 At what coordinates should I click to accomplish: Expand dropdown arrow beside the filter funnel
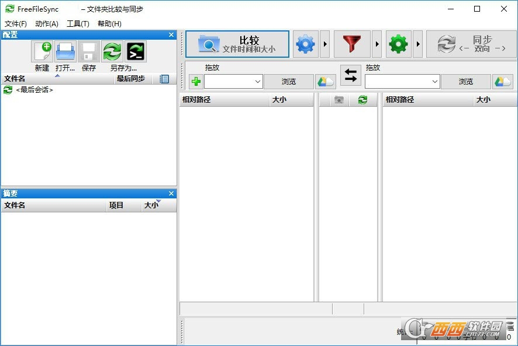click(x=377, y=44)
